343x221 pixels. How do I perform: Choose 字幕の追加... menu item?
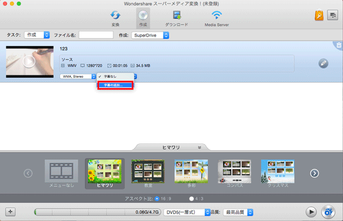click(115, 85)
